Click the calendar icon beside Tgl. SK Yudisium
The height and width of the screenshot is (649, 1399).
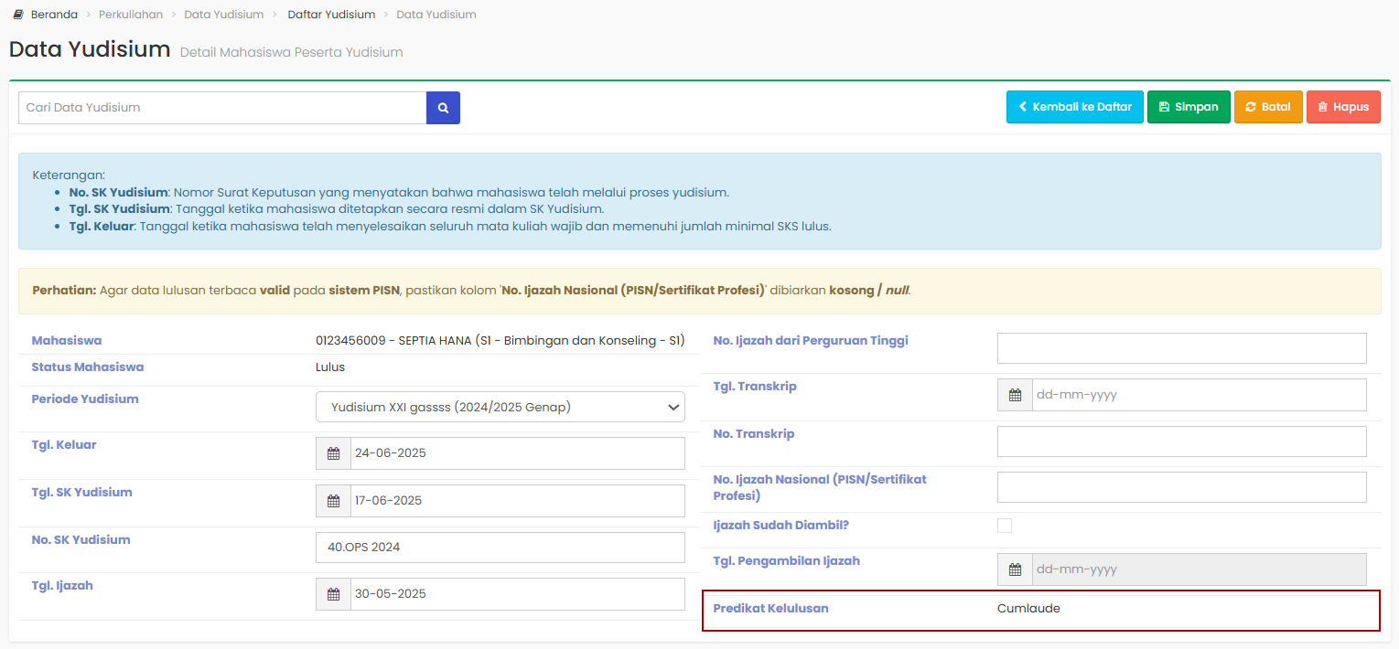334,501
